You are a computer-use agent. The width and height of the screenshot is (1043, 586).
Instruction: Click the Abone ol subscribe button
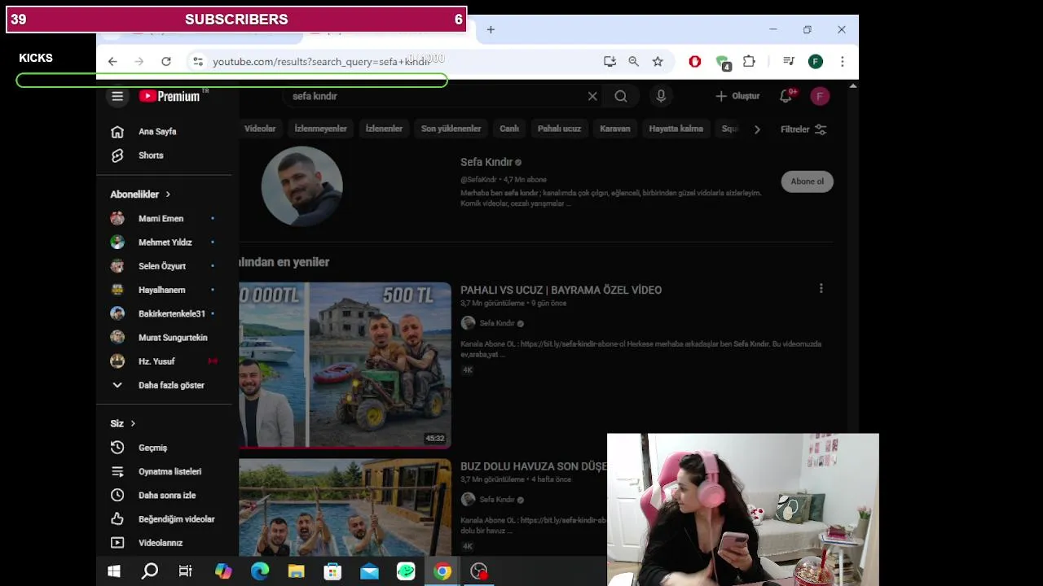pos(808,181)
